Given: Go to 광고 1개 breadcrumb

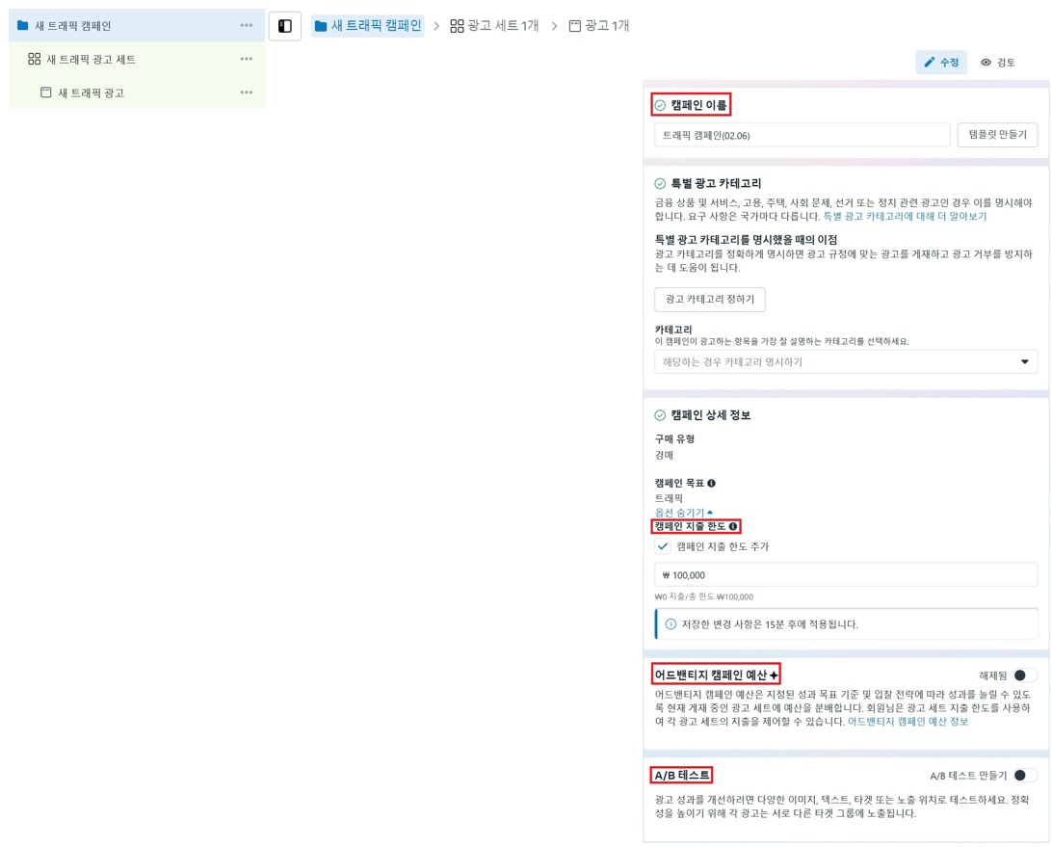Looking at the screenshot, I should (599, 26).
